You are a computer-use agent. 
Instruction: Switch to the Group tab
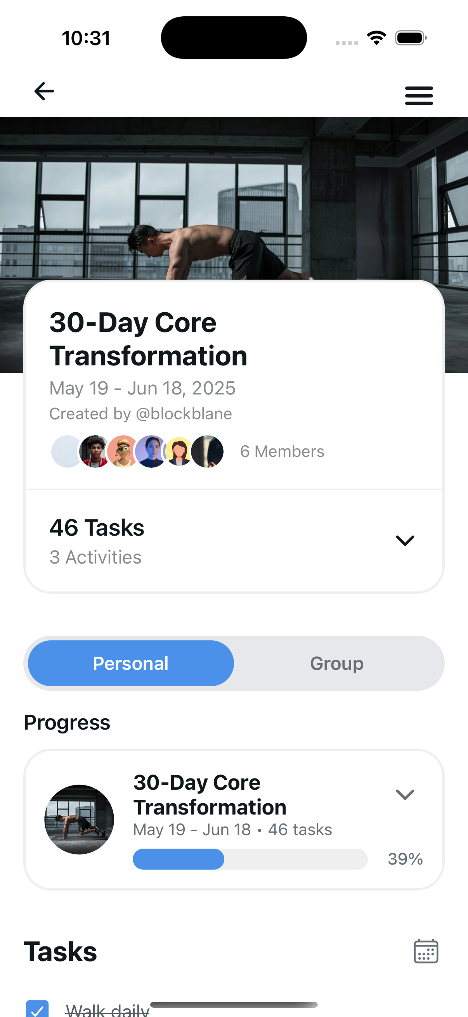click(x=337, y=663)
